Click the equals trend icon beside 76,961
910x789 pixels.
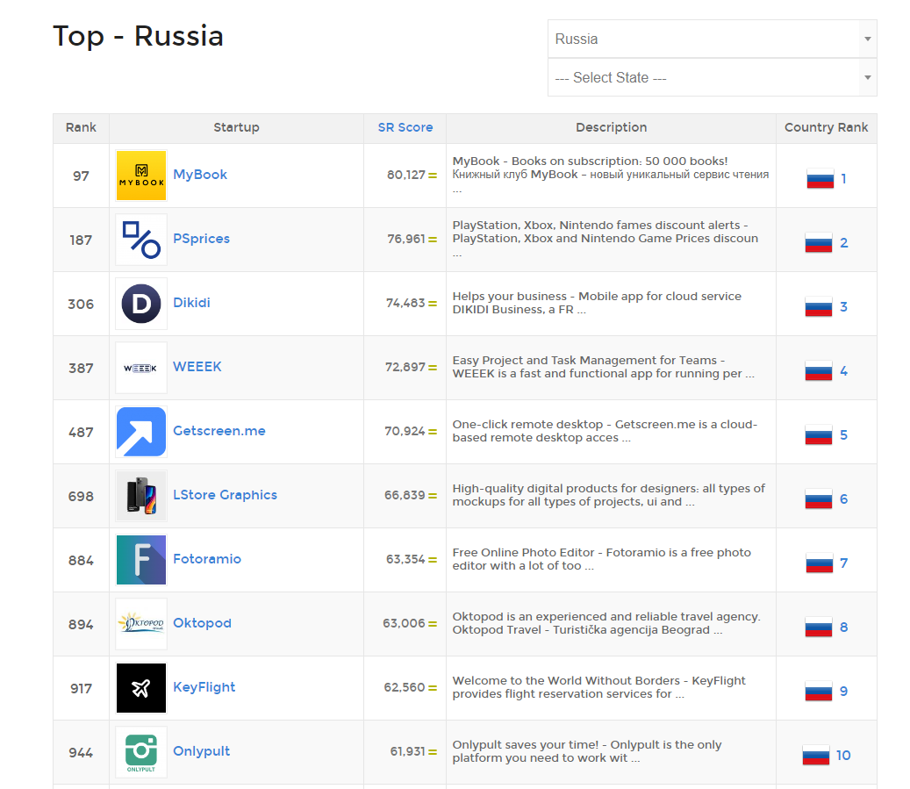coord(433,240)
